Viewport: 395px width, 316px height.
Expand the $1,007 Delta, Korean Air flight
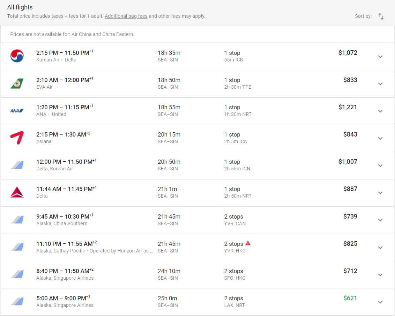pyautogui.click(x=380, y=165)
